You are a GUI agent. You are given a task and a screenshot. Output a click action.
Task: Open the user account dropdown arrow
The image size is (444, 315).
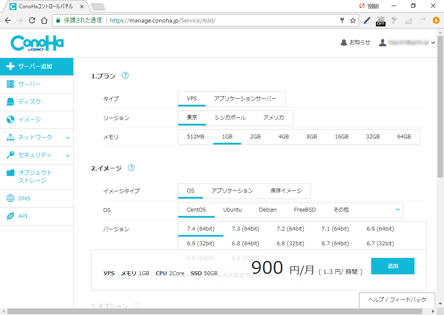433,43
